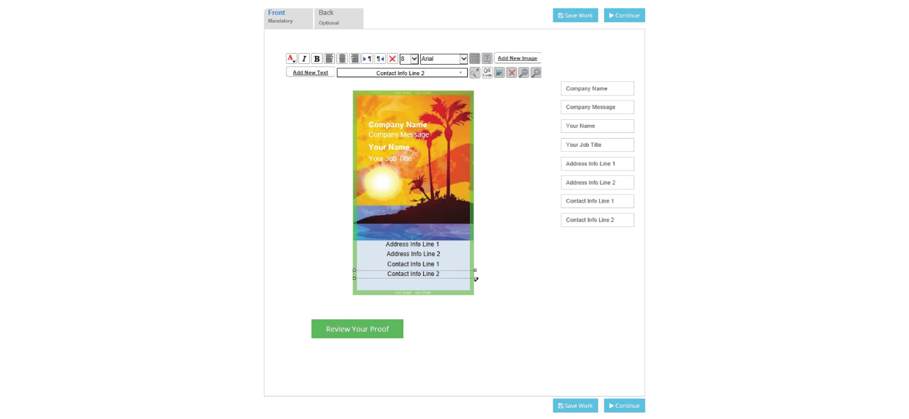Toggle italic text formatting
The height and width of the screenshot is (419, 909).
[304, 58]
